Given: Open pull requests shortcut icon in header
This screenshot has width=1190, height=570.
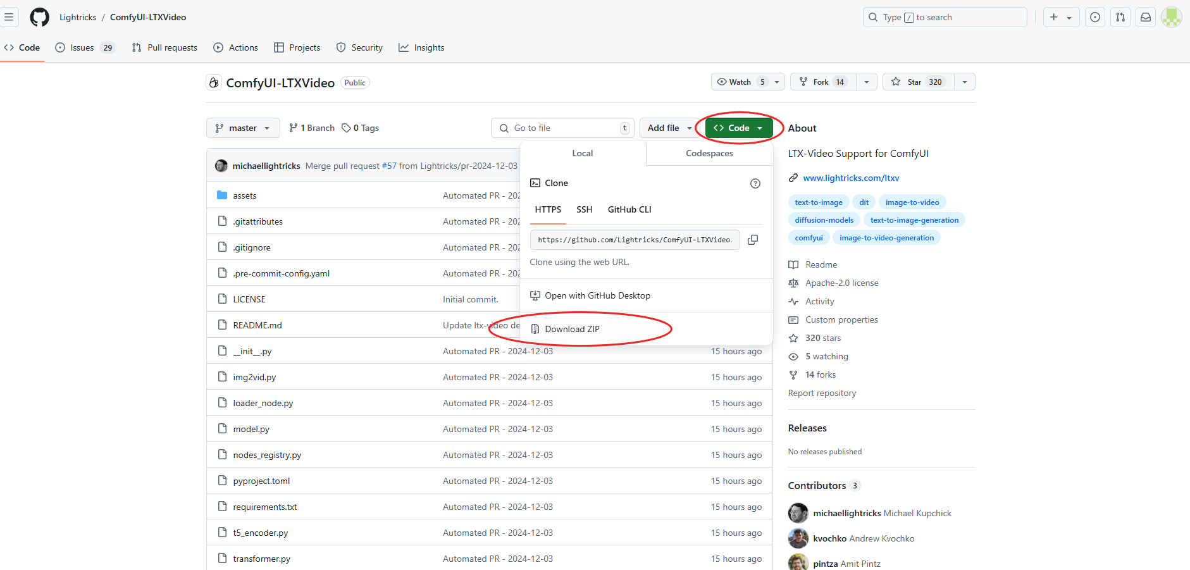Looking at the screenshot, I should click(1120, 17).
